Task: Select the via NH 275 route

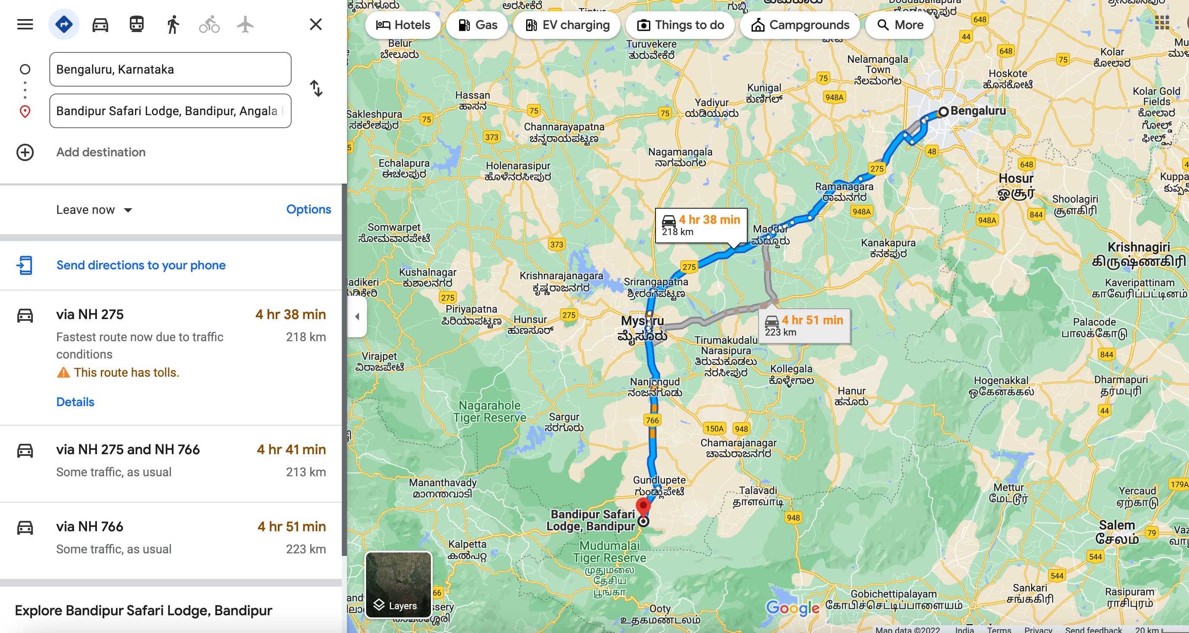Action: (171, 358)
